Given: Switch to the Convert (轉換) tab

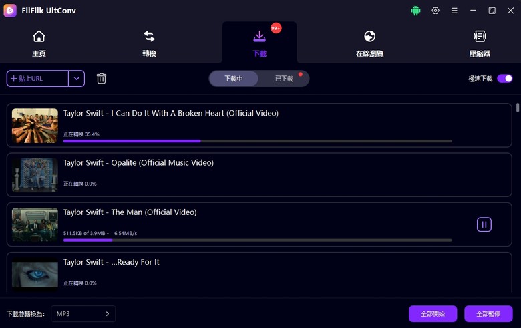Looking at the screenshot, I should tap(149, 43).
